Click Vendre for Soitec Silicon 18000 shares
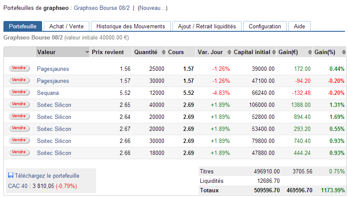 point(19,152)
